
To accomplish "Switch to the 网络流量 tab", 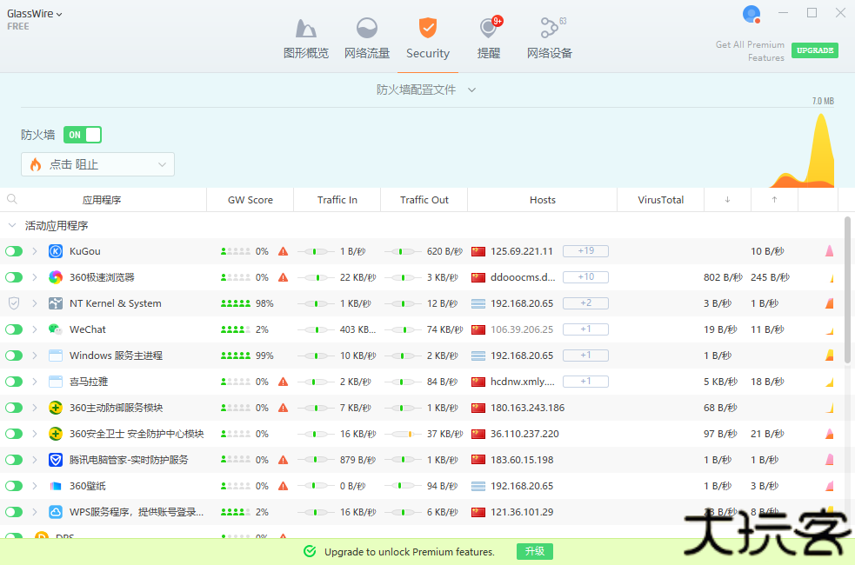I will click(x=366, y=38).
